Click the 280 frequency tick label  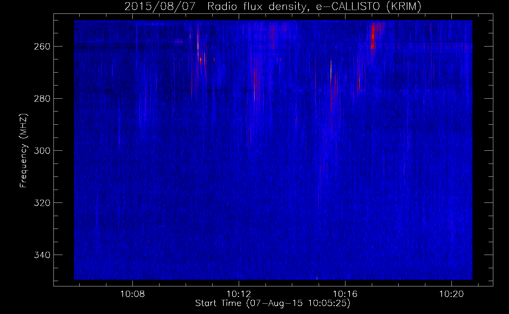[42, 99]
